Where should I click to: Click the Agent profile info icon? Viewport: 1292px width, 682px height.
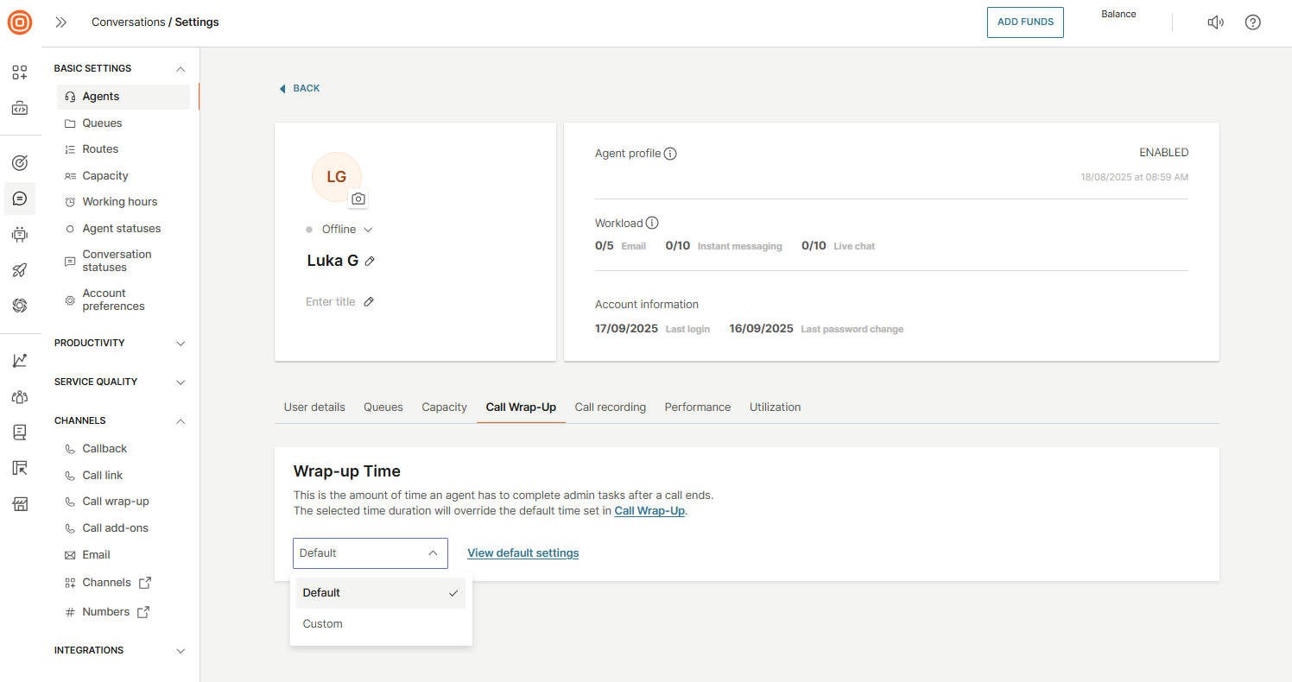coord(670,154)
